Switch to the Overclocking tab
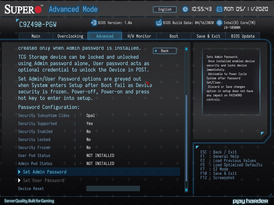This screenshot has width=274, height=205. pos(70,36)
